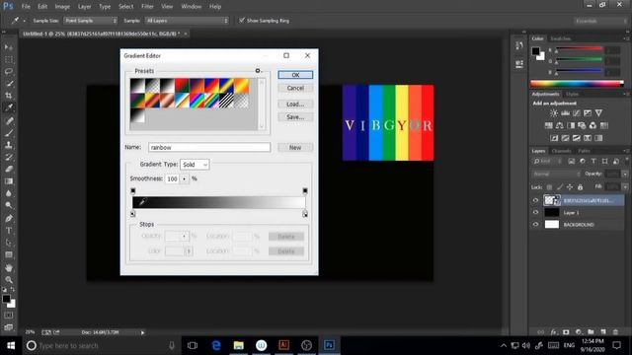Select the Dodge tool

click(x=9, y=205)
